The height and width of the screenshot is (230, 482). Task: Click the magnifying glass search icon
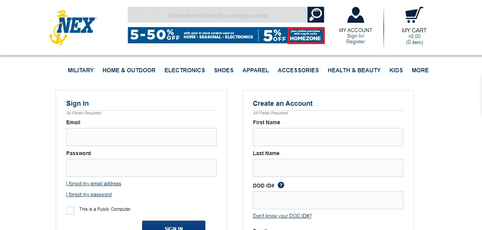(x=316, y=15)
